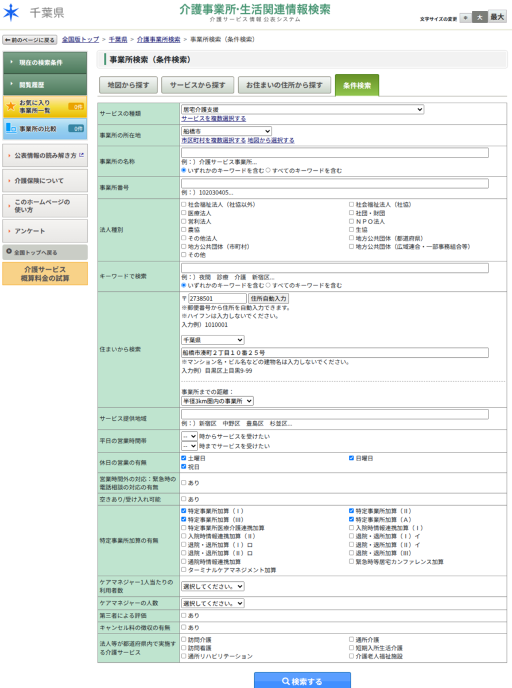The width and height of the screenshot is (512, 688).
Task: Click 全国トップへ戻る sidebar button
Action: [x=45, y=252]
